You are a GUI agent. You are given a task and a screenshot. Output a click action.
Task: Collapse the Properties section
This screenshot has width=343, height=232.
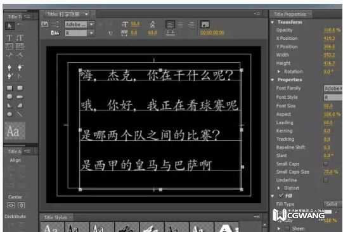point(273,80)
